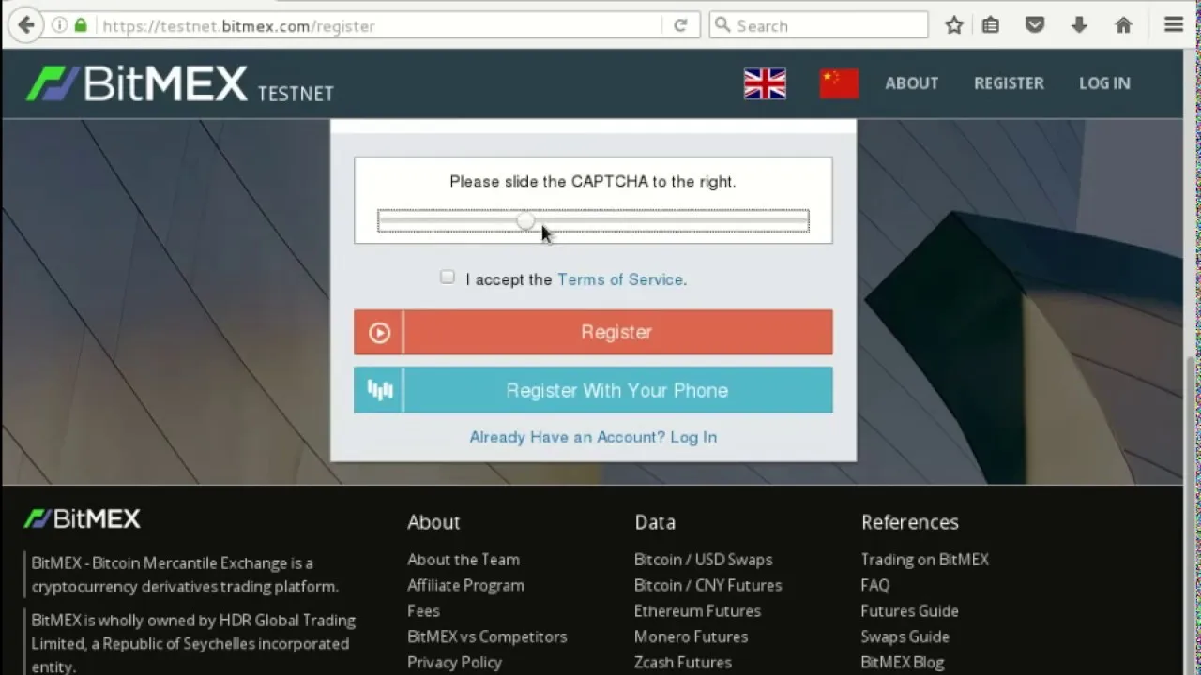1201x675 pixels.
Task: Open the Firefox hamburger menu
Action: (x=1174, y=25)
